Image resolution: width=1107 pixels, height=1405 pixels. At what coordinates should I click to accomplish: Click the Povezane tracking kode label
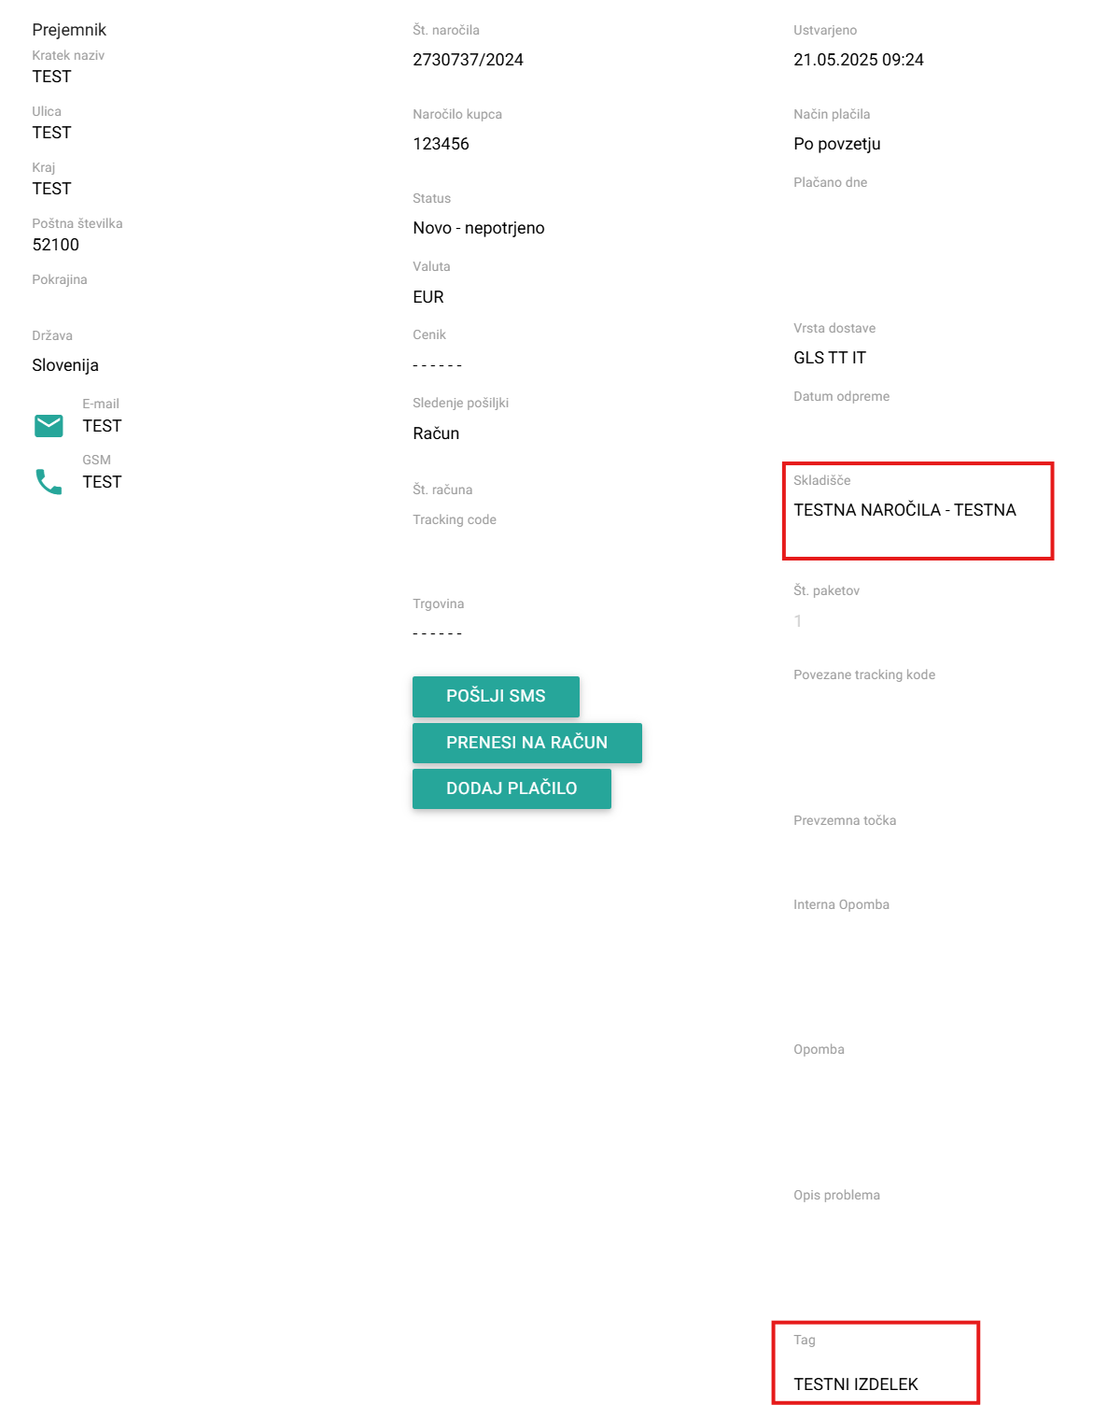pos(864,674)
